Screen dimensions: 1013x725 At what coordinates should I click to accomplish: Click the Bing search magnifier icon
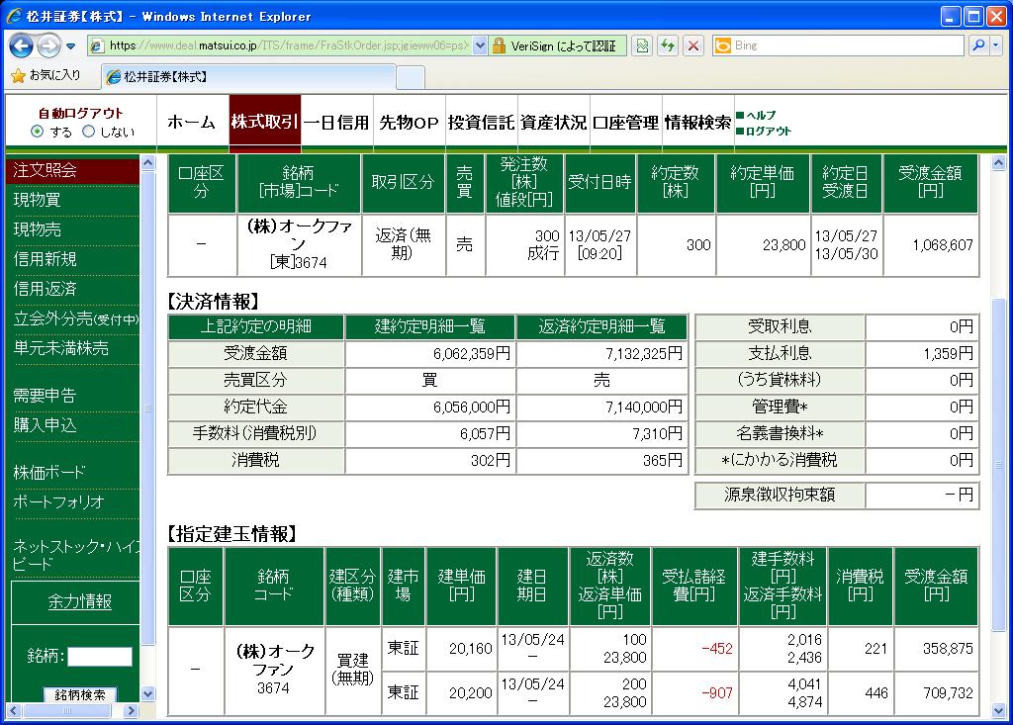pyautogui.click(x=977, y=45)
